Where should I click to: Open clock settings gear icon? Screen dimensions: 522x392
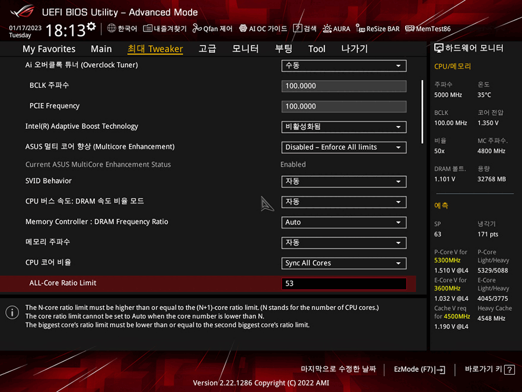91,26
